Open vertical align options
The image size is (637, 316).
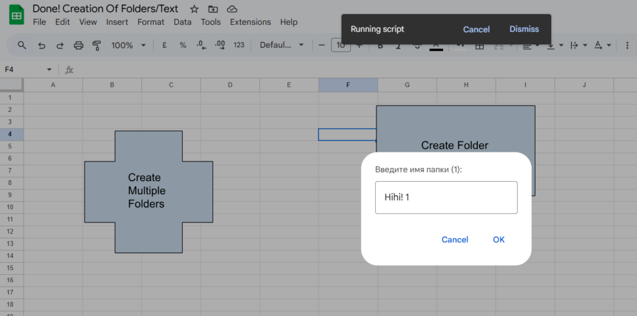(555, 45)
